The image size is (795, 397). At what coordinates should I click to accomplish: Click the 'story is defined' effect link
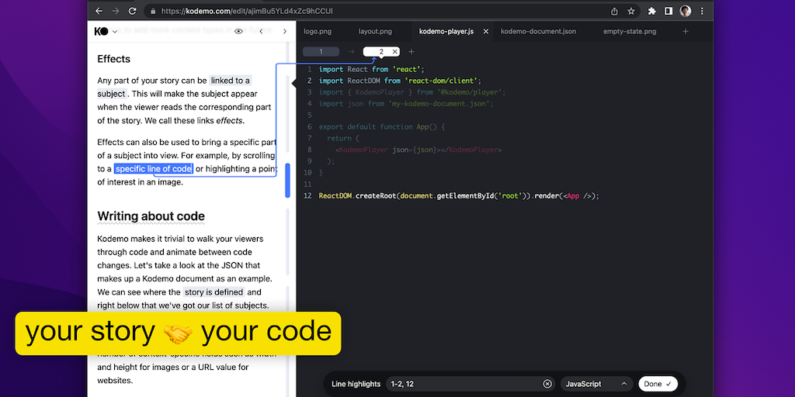pos(214,292)
